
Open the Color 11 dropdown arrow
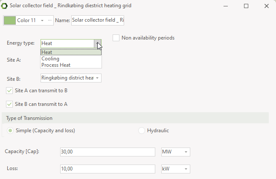tap(42, 20)
